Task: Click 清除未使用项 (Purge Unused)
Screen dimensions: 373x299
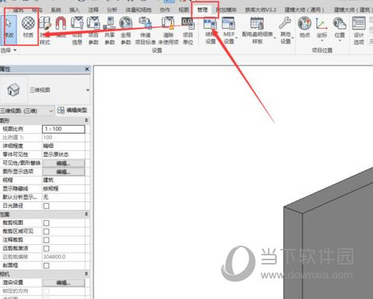Action: click(168, 30)
